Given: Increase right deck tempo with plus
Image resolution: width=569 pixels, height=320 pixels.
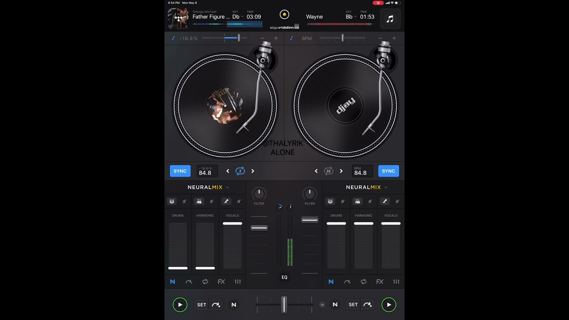Looking at the screenshot, I should point(394,38).
